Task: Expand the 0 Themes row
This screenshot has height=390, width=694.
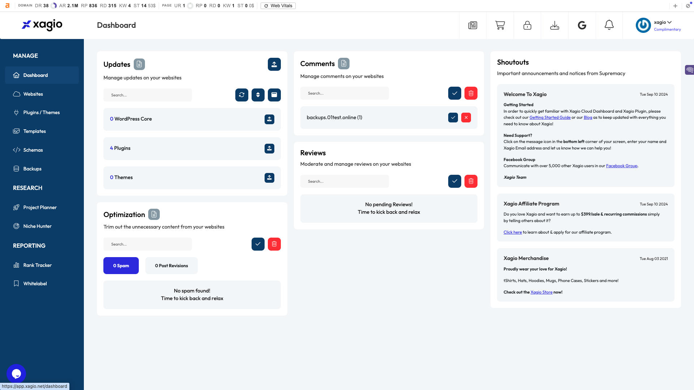Action: click(x=192, y=178)
